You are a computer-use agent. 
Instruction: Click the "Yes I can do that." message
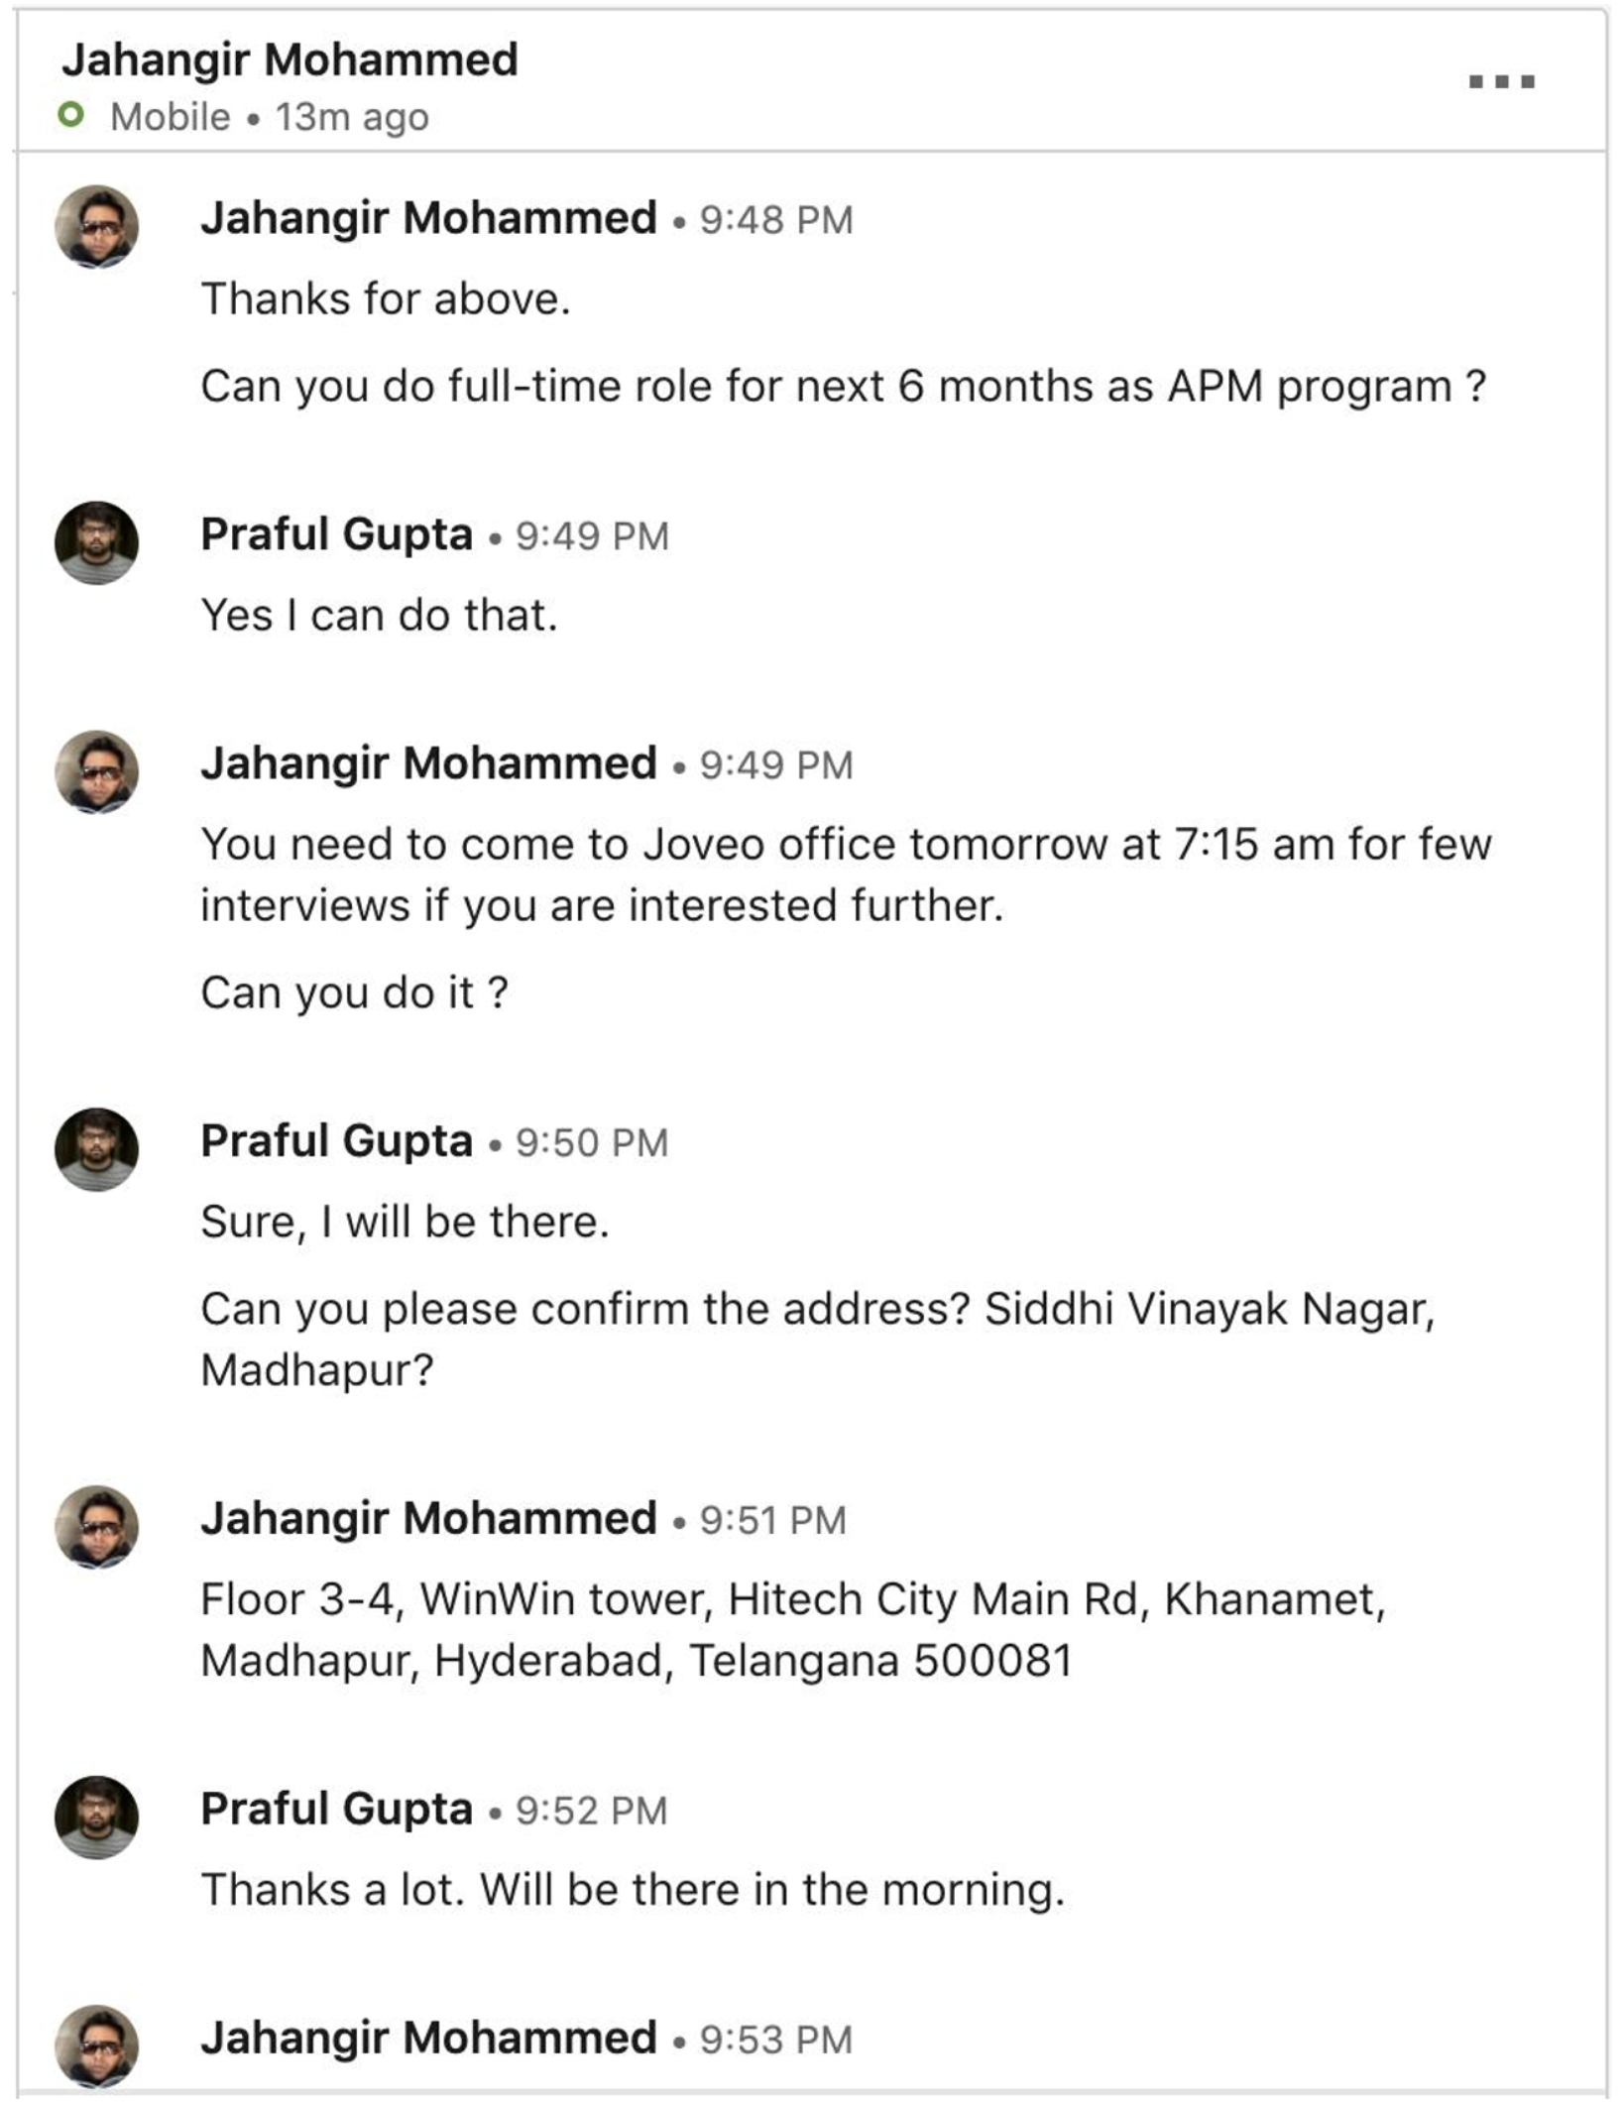tap(379, 616)
